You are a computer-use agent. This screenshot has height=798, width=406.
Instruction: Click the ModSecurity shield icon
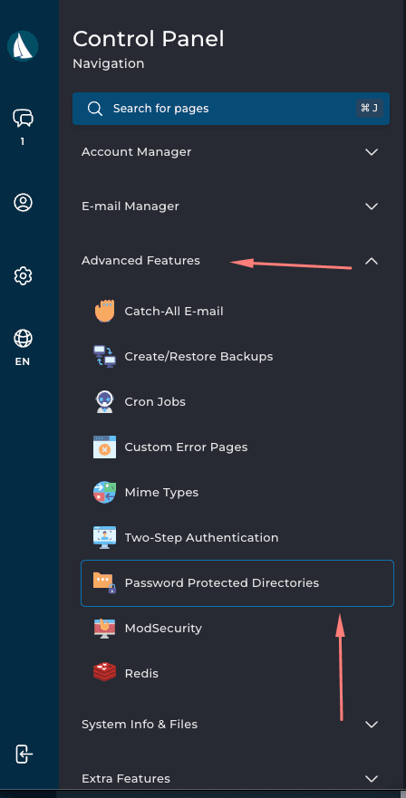click(104, 628)
